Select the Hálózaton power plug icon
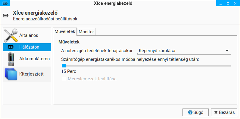The height and width of the screenshot is (119, 240). [11, 47]
